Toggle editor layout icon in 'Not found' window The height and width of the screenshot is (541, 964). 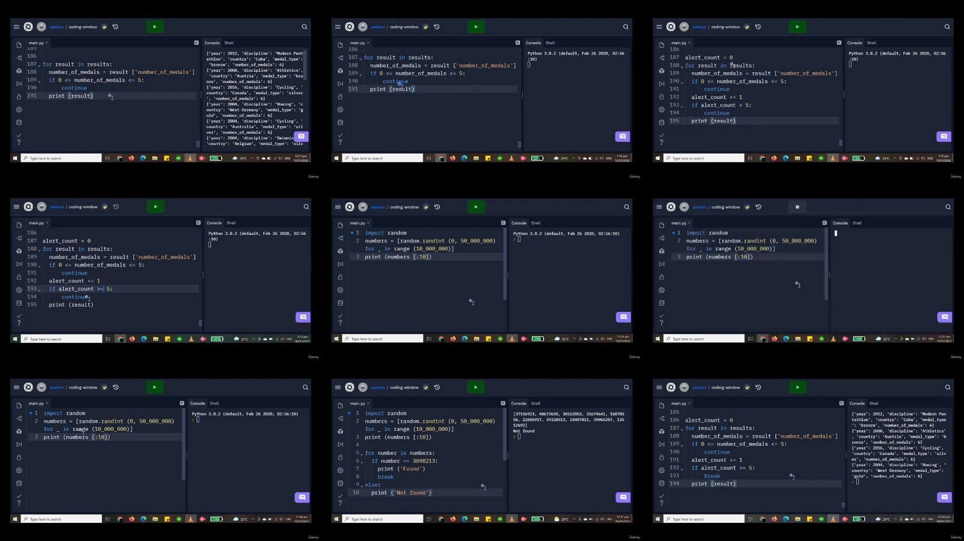(502, 403)
